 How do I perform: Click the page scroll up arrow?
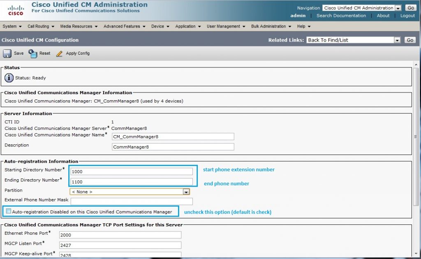[x=416, y=65]
